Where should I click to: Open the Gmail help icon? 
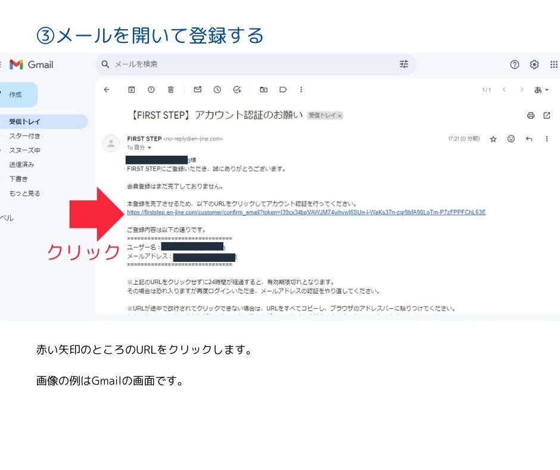coord(514,65)
